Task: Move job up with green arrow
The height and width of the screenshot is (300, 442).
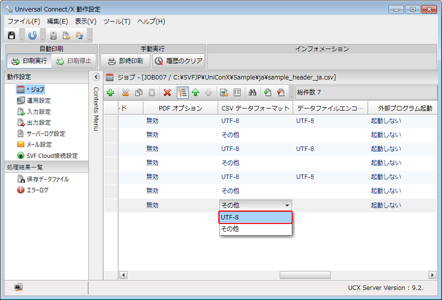Action: [x=196, y=92]
